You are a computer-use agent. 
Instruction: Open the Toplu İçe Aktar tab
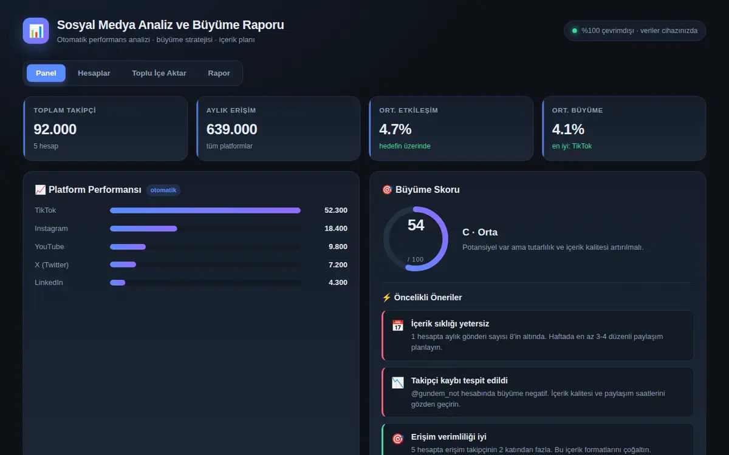[x=159, y=73]
